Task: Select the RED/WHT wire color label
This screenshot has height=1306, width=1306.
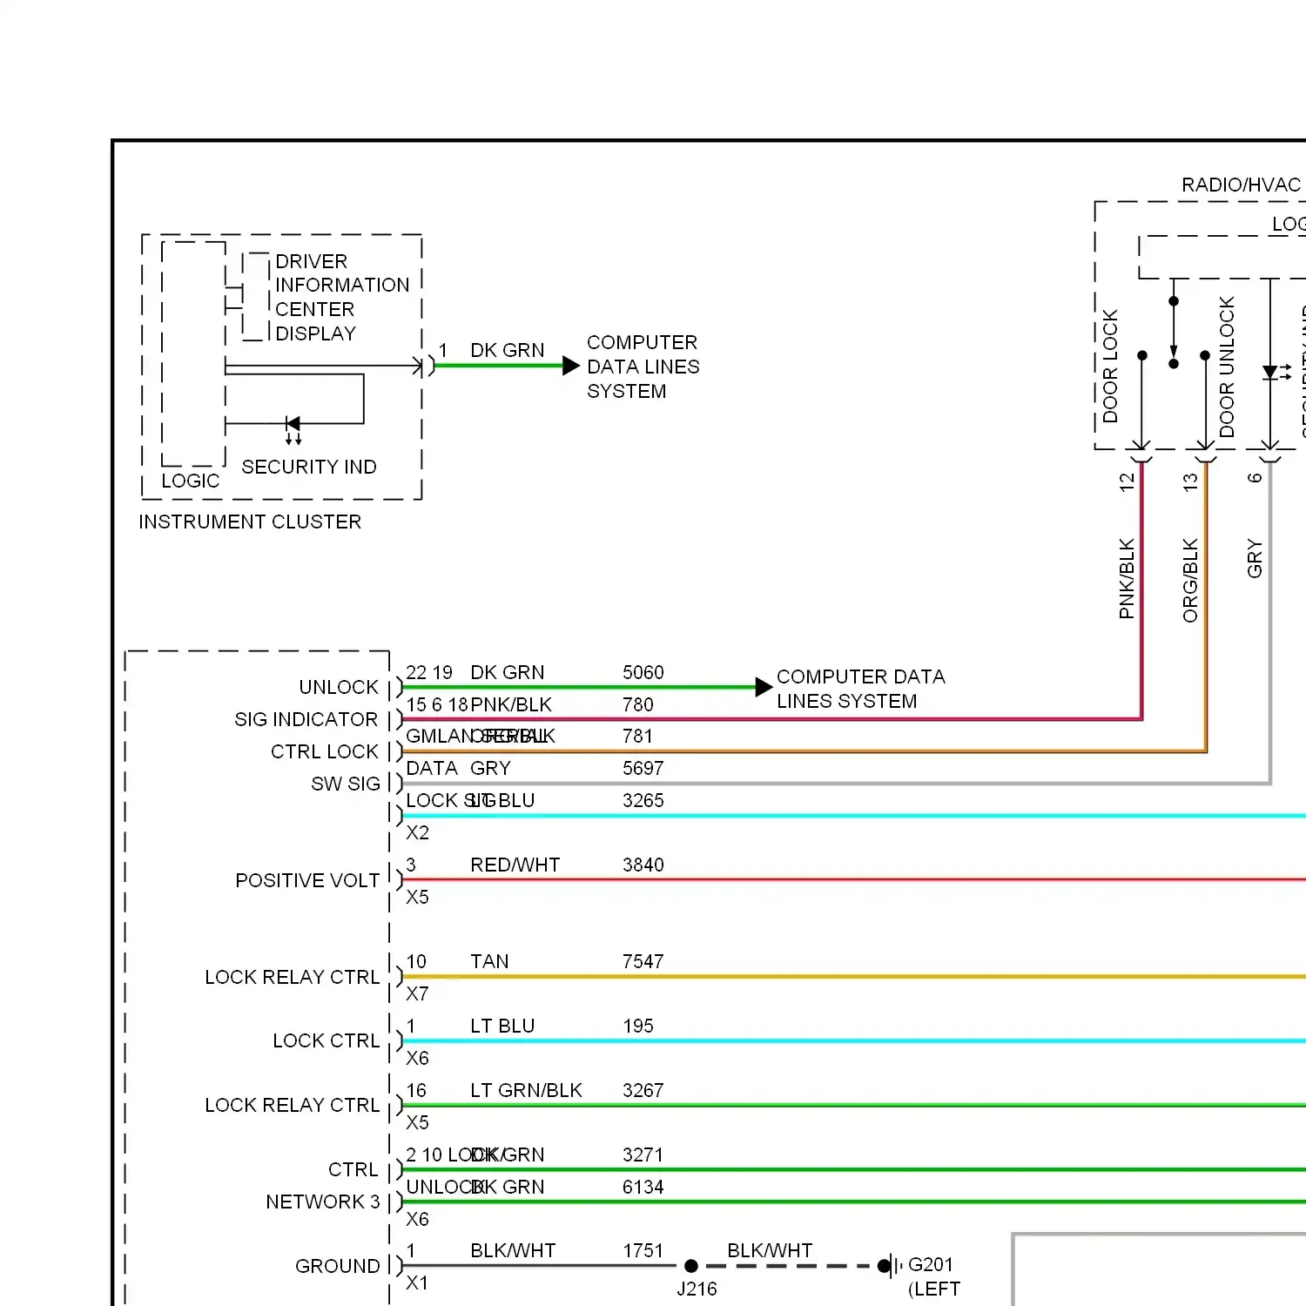Action: tap(515, 865)
